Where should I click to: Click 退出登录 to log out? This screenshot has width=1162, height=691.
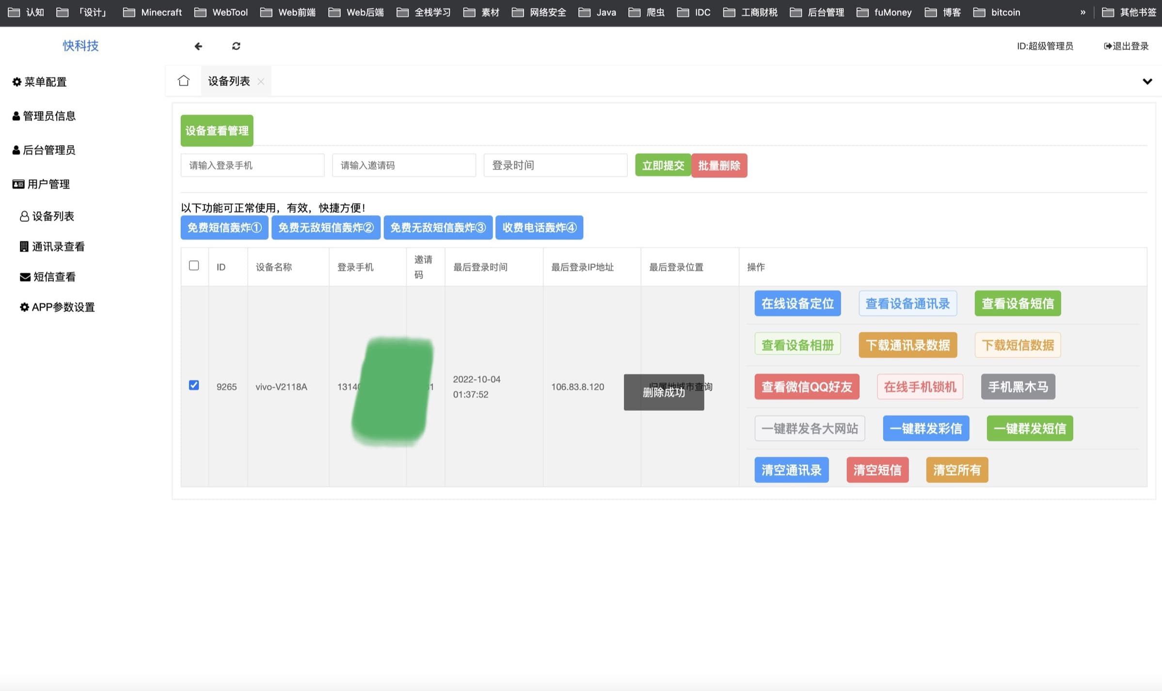click(1126, 46)
